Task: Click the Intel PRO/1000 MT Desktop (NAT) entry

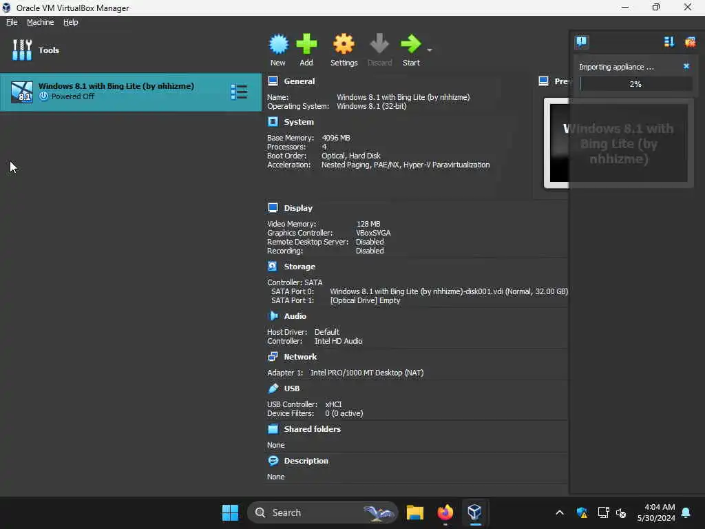Action: [367, 373]
